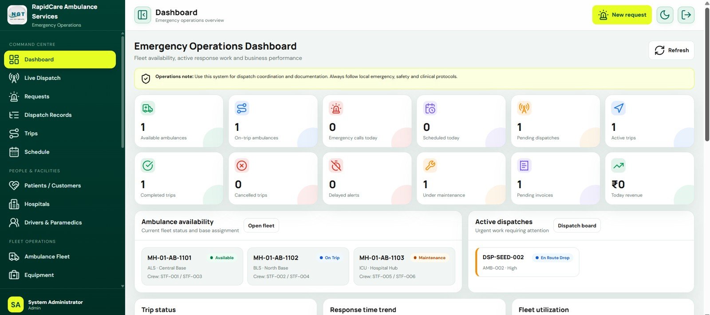Click the Today revenue trending icon
Viewport: 710px width, 315px height.
tap(619, 165)
